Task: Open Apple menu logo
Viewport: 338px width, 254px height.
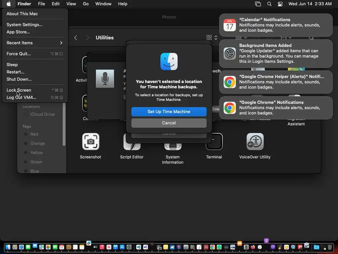Action: (x=9, y=4)
